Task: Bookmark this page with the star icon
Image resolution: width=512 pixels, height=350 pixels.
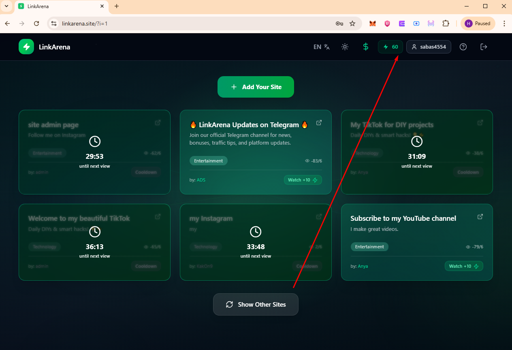Action: 352,23
